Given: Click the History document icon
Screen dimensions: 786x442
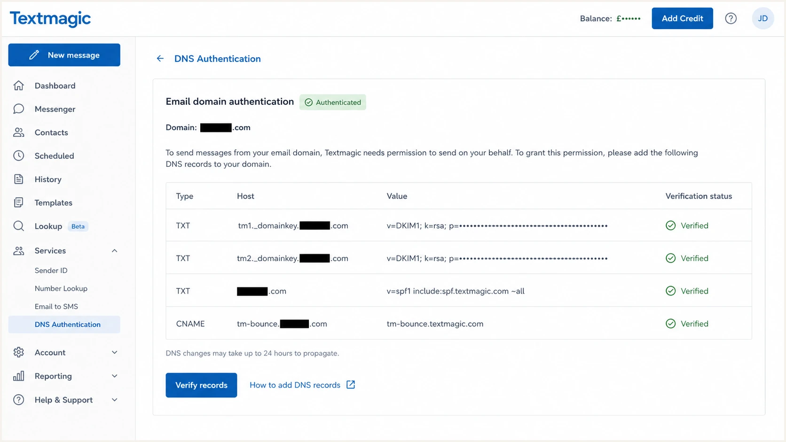Looking at the screenshot, I should [x=19, y=179].
